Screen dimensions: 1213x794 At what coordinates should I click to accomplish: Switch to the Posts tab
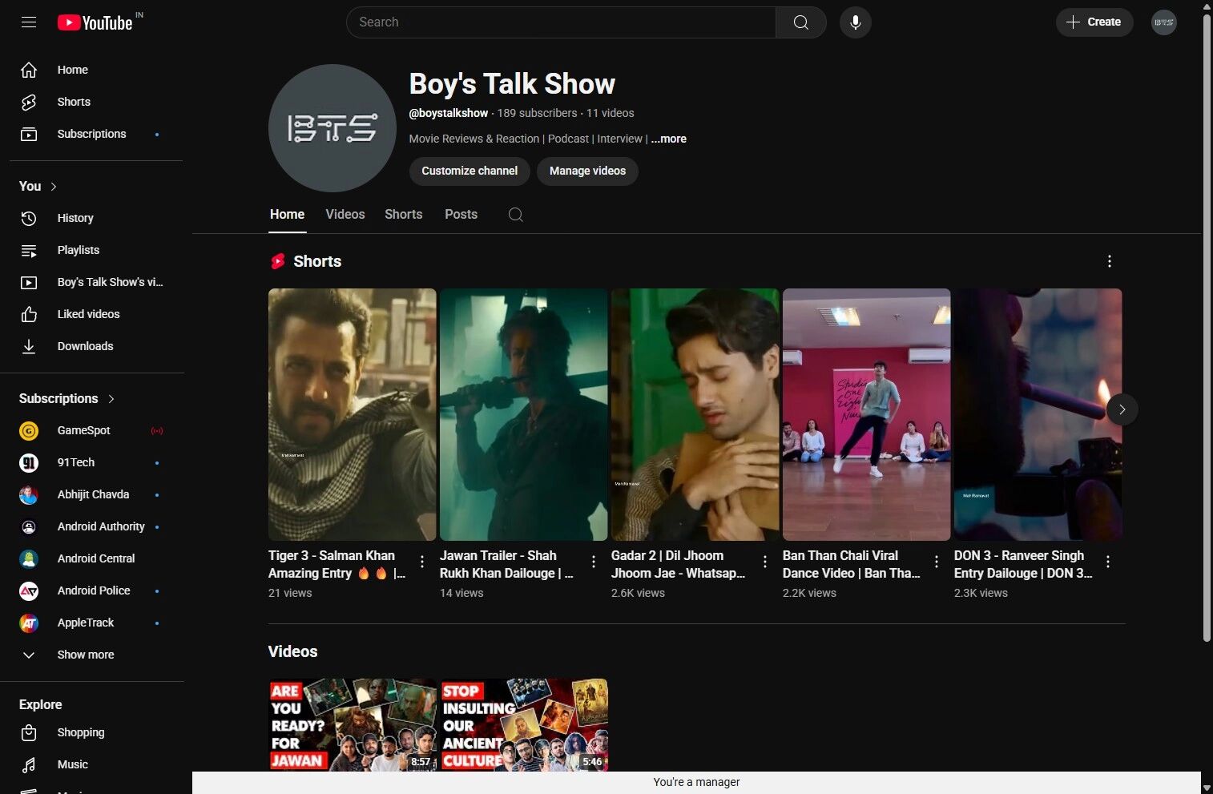[x=461, y=215]
